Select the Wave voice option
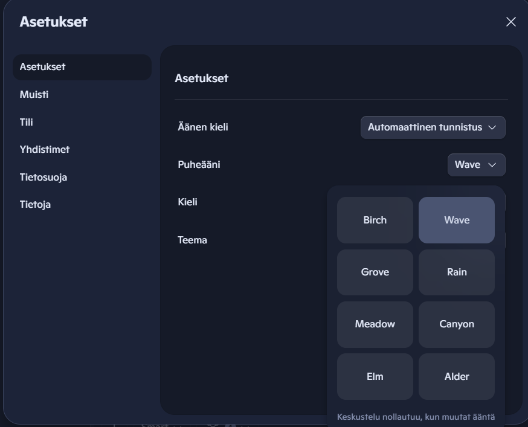This screenshot has width=528, height=427. 456,220
